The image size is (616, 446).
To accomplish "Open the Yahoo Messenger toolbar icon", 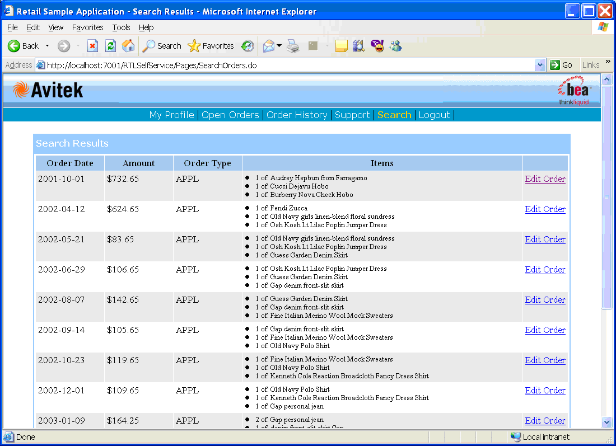I will click(377, 46).
